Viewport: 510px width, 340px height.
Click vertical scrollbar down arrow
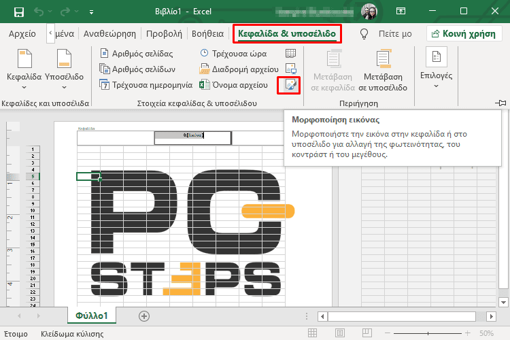pos(503,302)
